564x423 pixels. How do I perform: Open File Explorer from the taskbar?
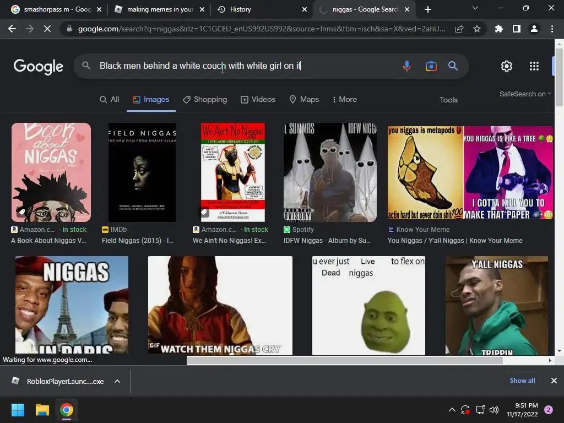[42, 410]
